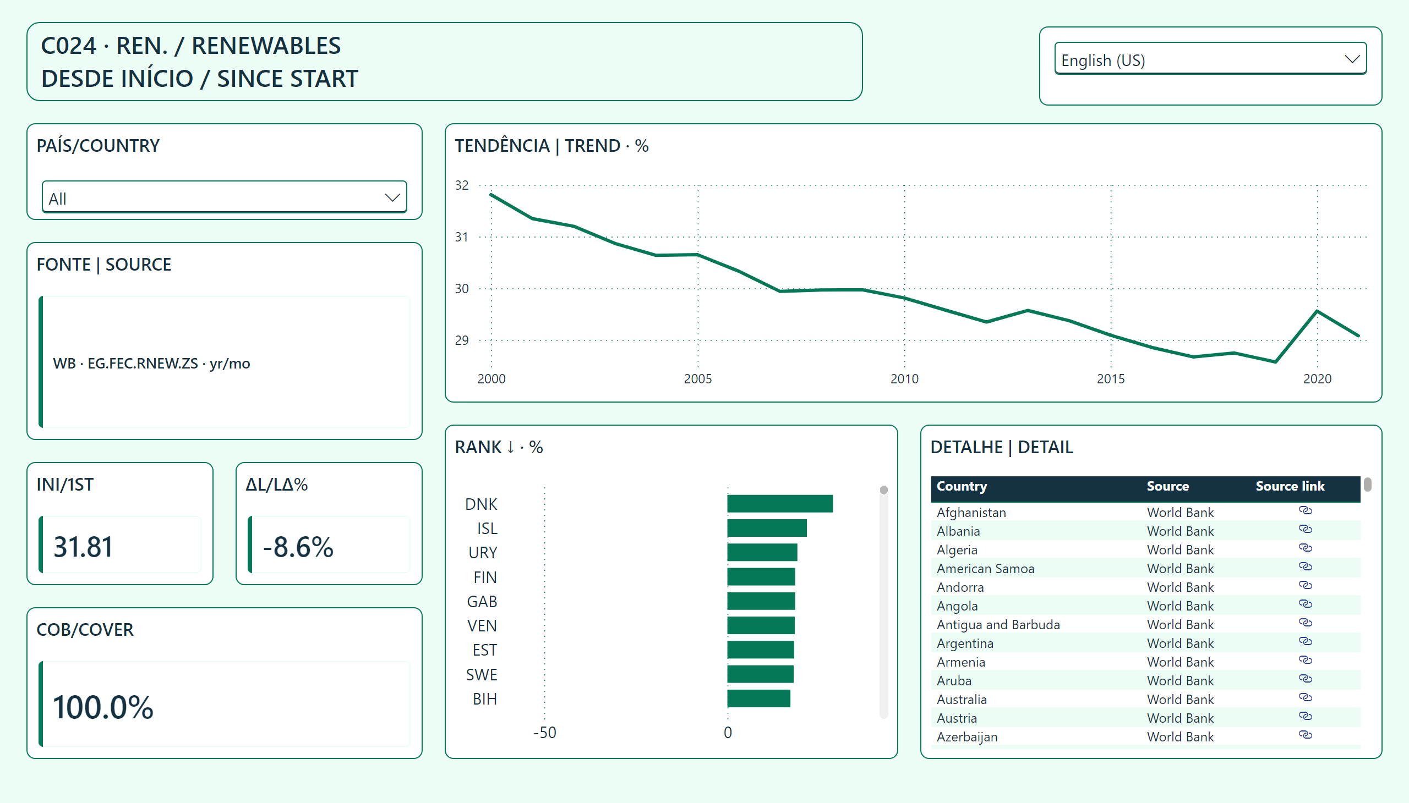This screenshot has width=1409, height=803.
Task: Open Azerbaijan's source link icon
Action: [1304, 736]
